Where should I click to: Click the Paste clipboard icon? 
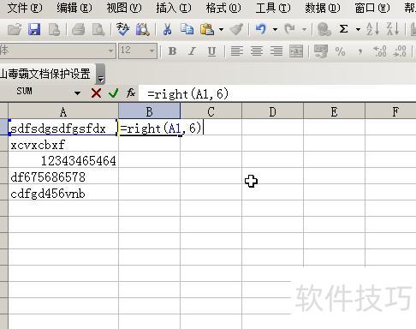pyautogui.click(x=207, y=29)
